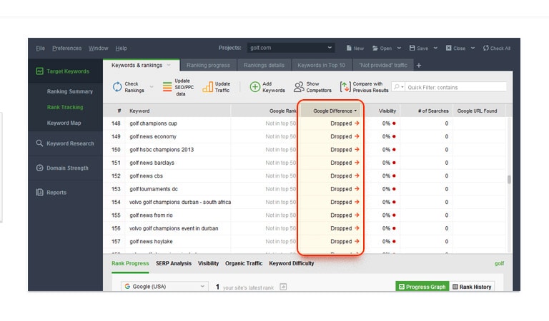
Task: Click the Progress Graph button
Action: pos(422,287)
